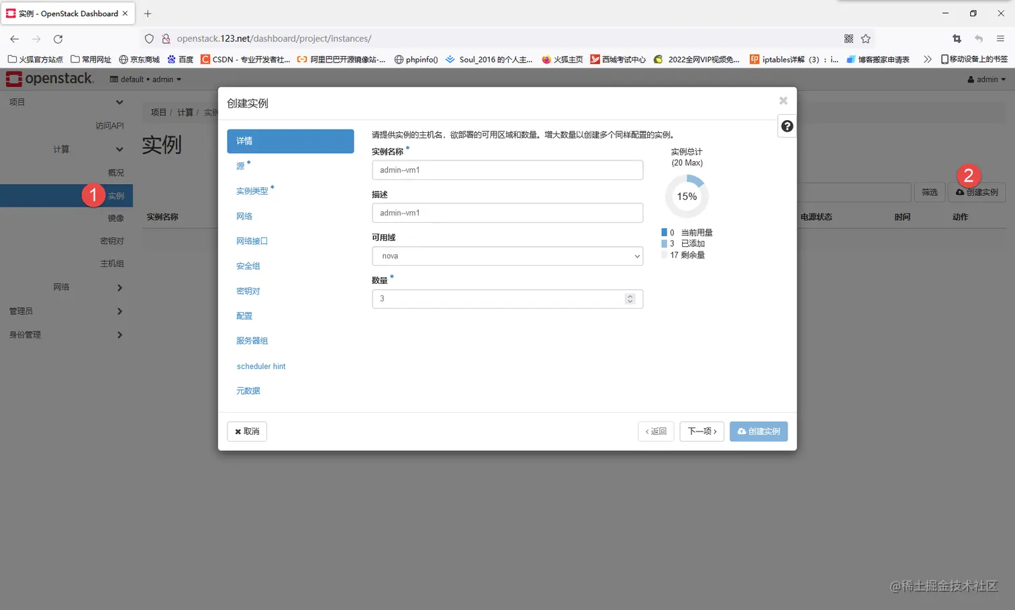This screenshot has width=1015, height=610.
Task: Click the screenshot crop icon in toolbar
Action: (x=957, y=39)
